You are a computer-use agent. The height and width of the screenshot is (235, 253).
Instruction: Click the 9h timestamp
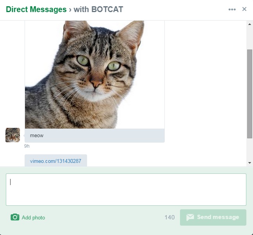click(x=27, y=146)
